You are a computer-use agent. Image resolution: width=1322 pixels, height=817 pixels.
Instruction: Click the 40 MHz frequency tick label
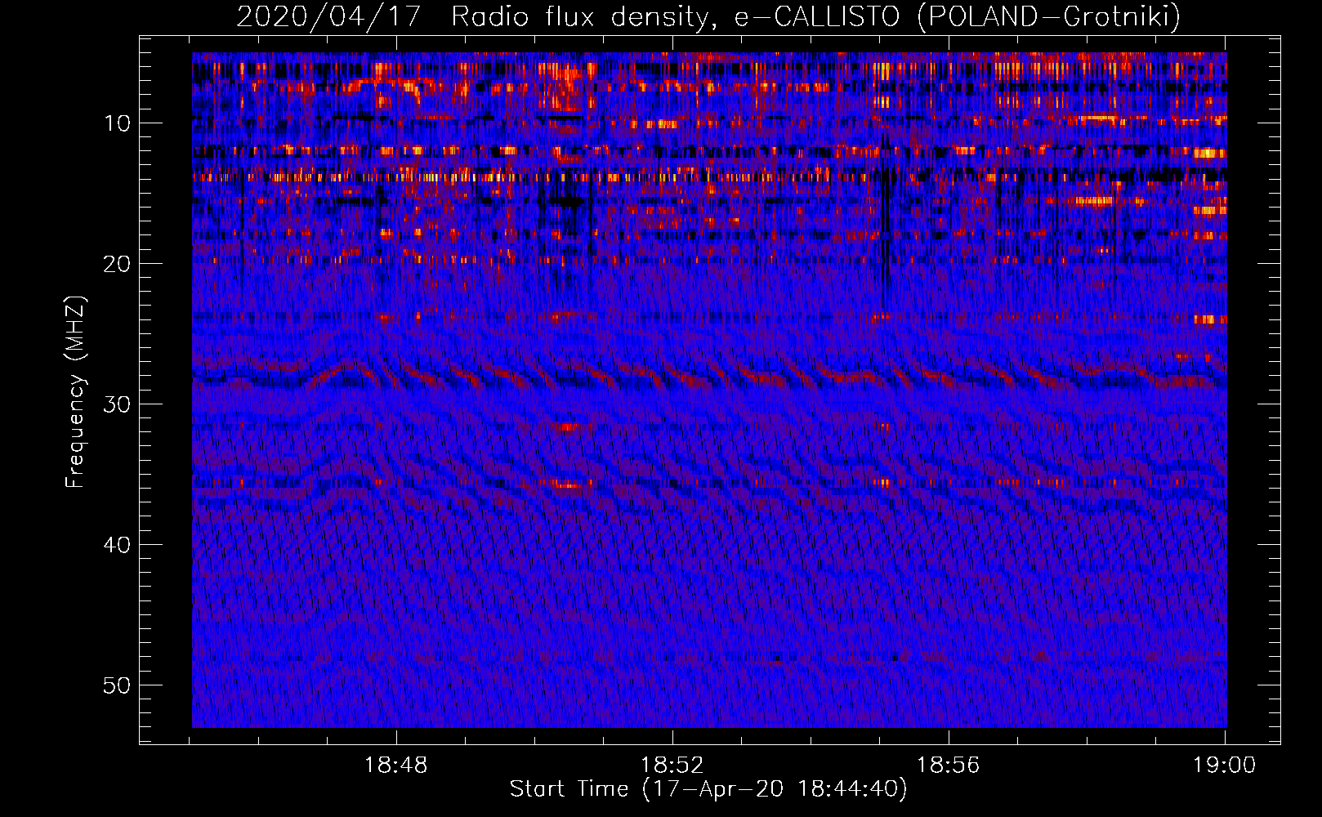(x=118, y=545)
